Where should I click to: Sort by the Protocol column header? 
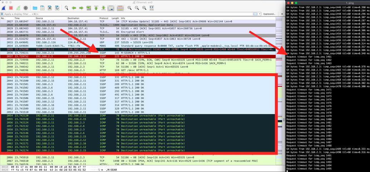tap(105, 18)
